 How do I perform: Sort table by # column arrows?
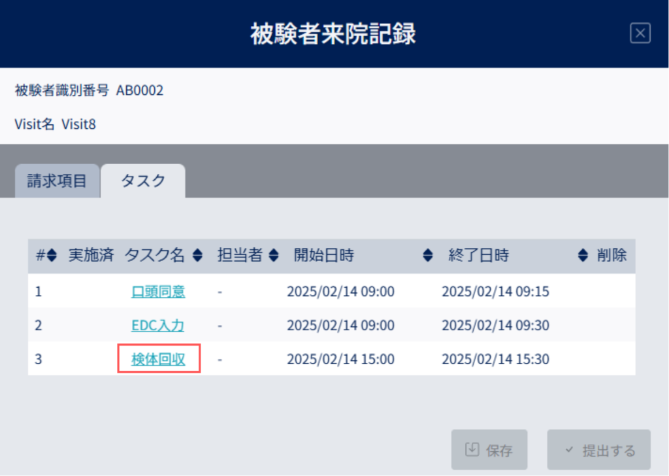tap(52, 255)
